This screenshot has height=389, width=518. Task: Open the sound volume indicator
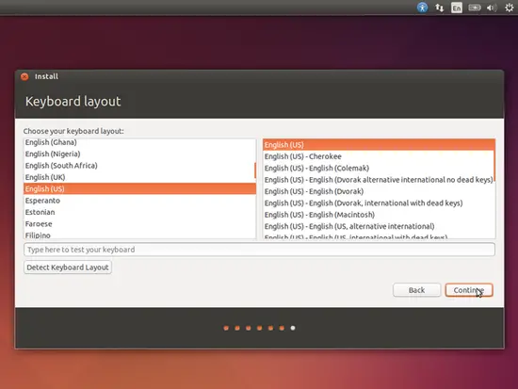click(x=492, y=8)
